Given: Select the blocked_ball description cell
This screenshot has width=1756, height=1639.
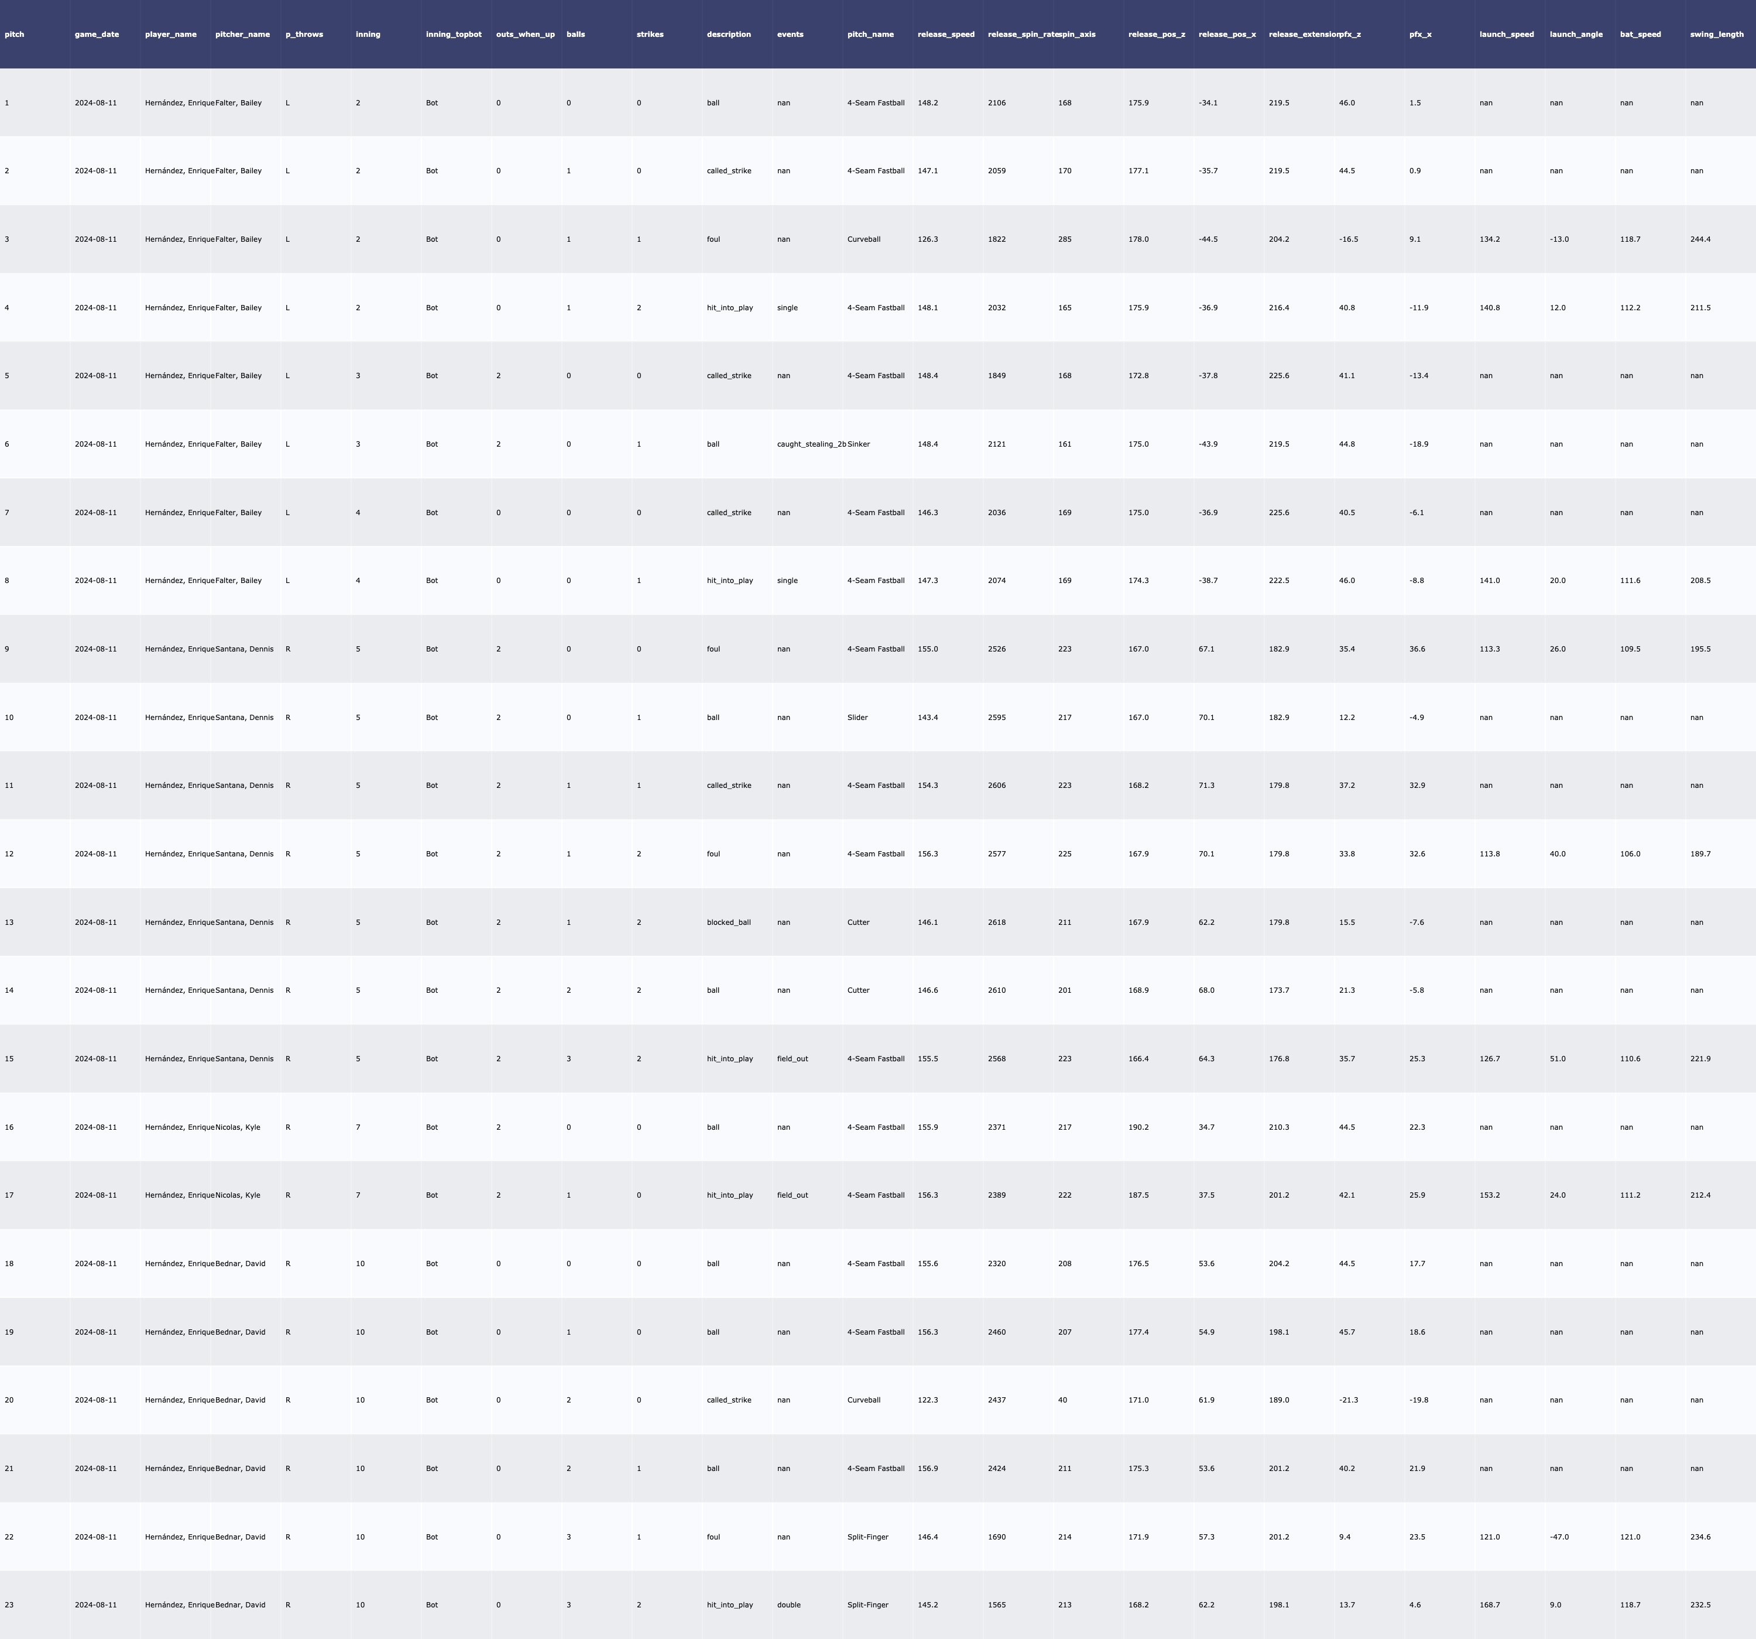Looking at the screenshot, I should 729,923.
